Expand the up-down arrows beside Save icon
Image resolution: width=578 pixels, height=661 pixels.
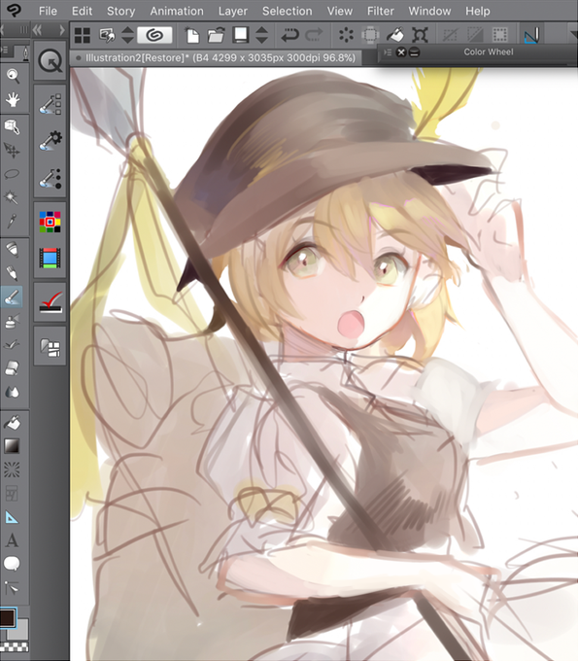[261, 35]
